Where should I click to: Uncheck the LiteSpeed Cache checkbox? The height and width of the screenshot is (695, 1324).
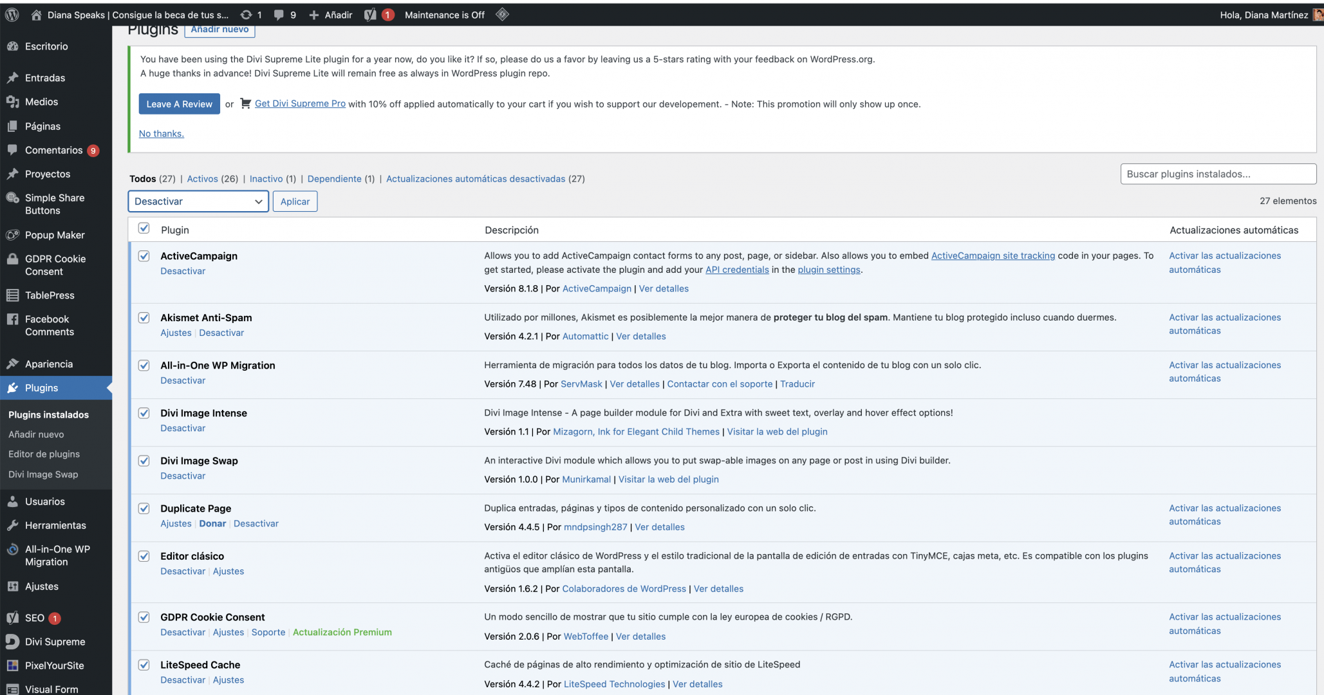[144, 665]
